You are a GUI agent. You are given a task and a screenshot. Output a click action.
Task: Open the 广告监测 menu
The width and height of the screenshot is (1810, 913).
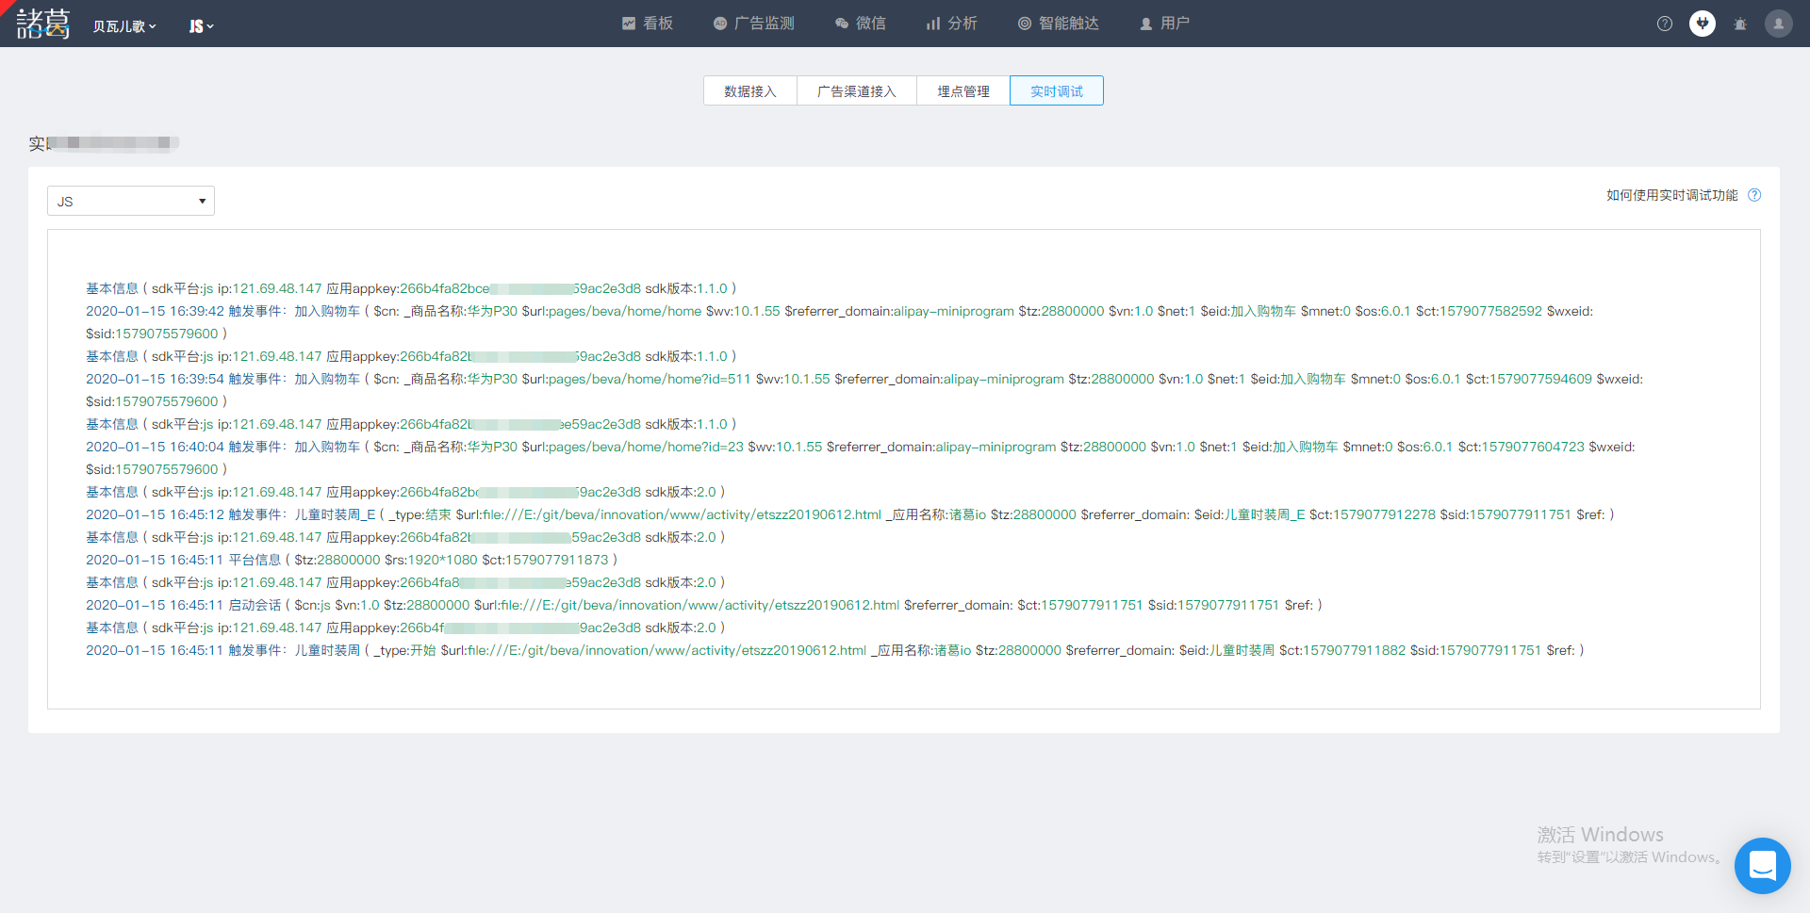(754, 24)
